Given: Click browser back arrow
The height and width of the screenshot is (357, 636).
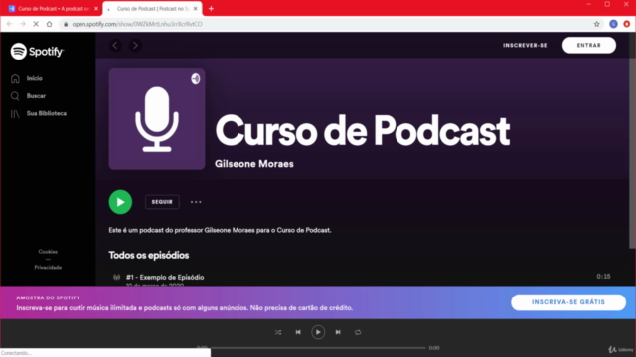Looking at the screenshot, I should tap(9, 24).
